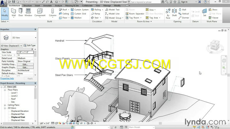This screenshot has height=129, width=230.
Task: Open the Manage ribbon tab
Action: 107,5
